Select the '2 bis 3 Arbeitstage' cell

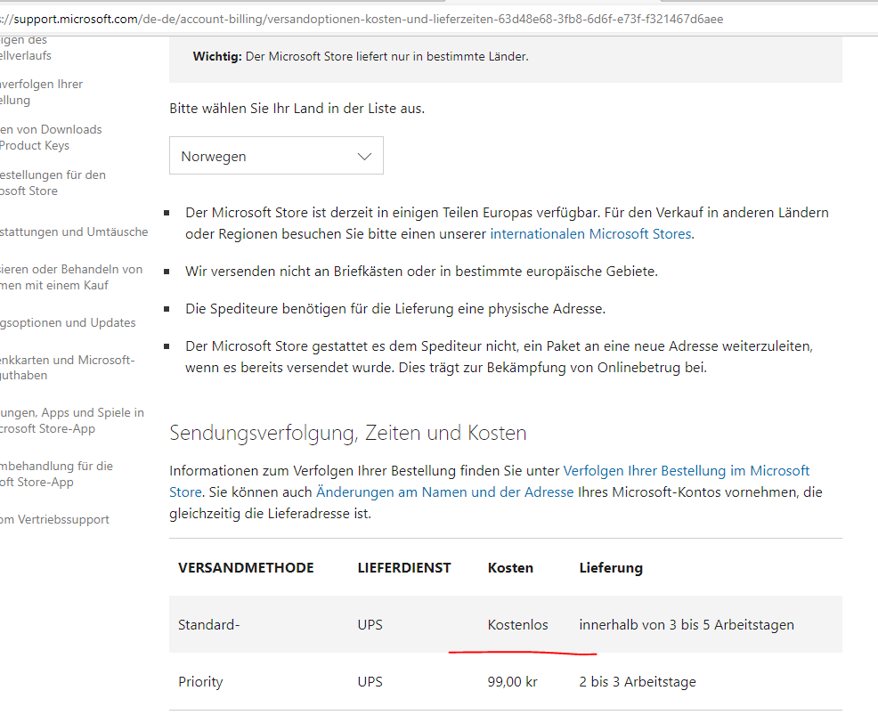638,682
